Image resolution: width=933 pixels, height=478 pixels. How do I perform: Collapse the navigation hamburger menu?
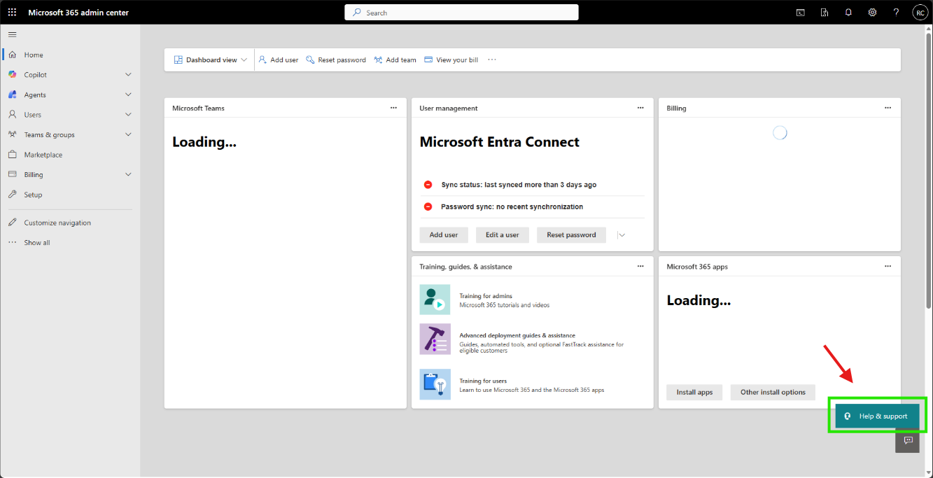12,34
